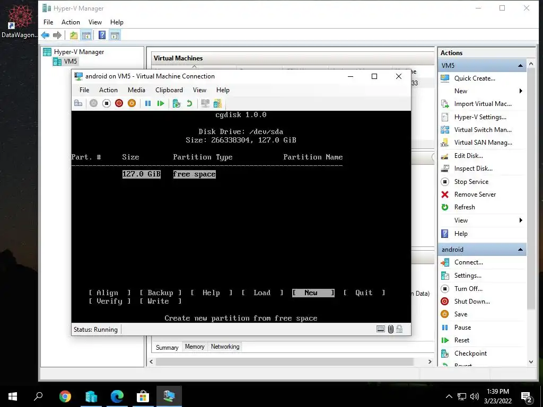Open Virtual SAN Manager action
Image resolution: width=543 pixels, height=407 pixels.
(x=483, y=143)
